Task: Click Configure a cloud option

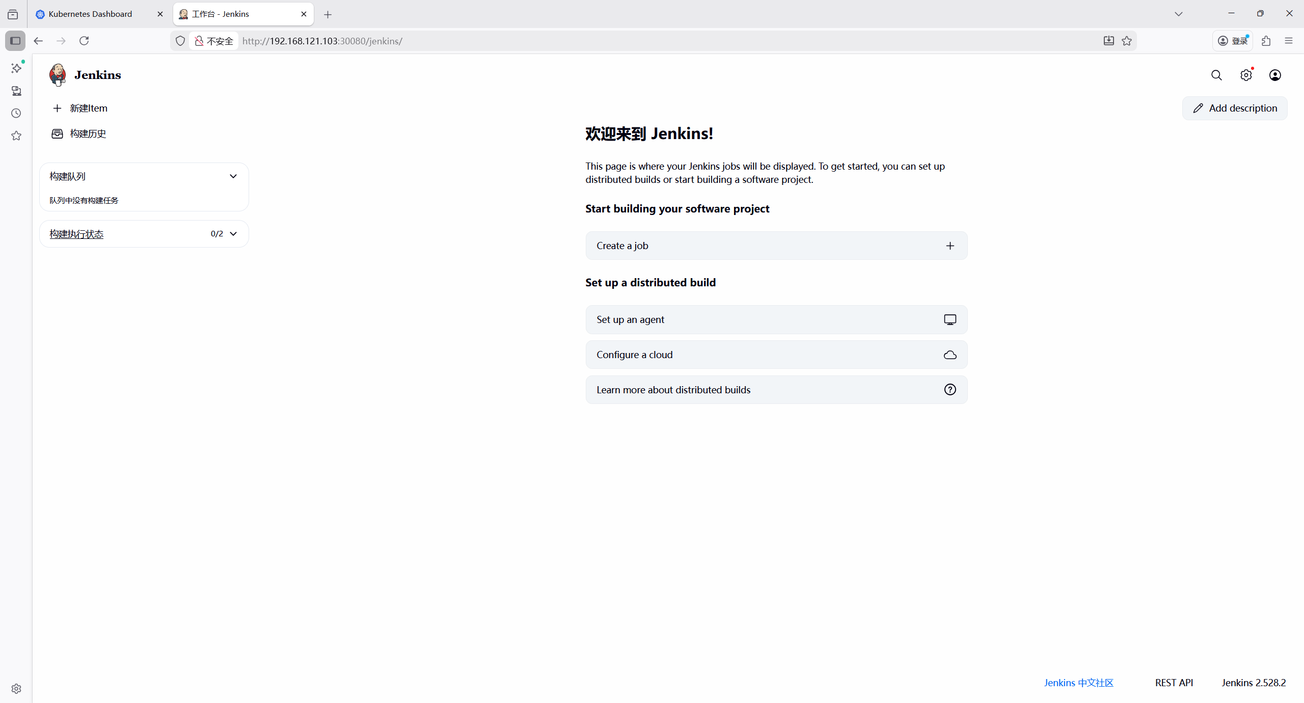Action: 776,355
